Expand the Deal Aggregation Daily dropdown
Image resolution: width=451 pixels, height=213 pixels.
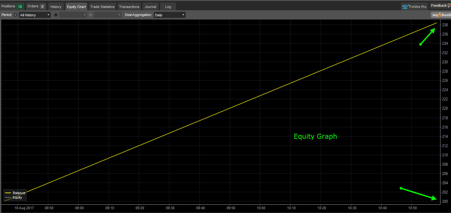(x=170, y=15)
